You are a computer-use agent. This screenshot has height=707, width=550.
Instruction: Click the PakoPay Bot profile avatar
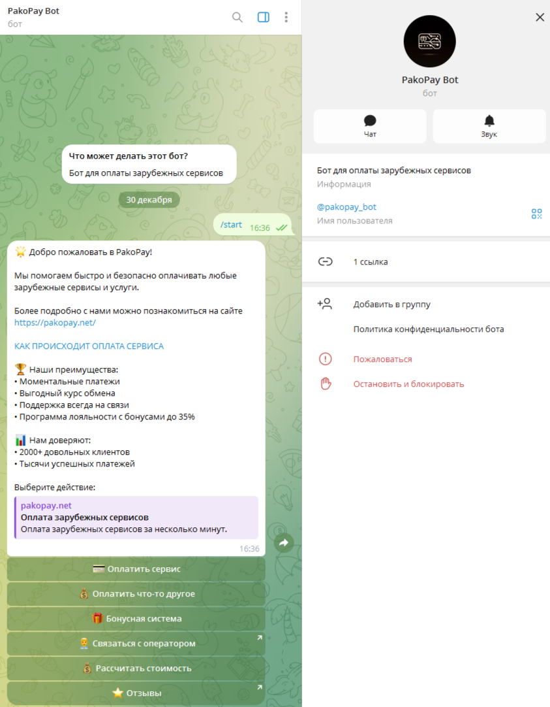coord(429,41)
